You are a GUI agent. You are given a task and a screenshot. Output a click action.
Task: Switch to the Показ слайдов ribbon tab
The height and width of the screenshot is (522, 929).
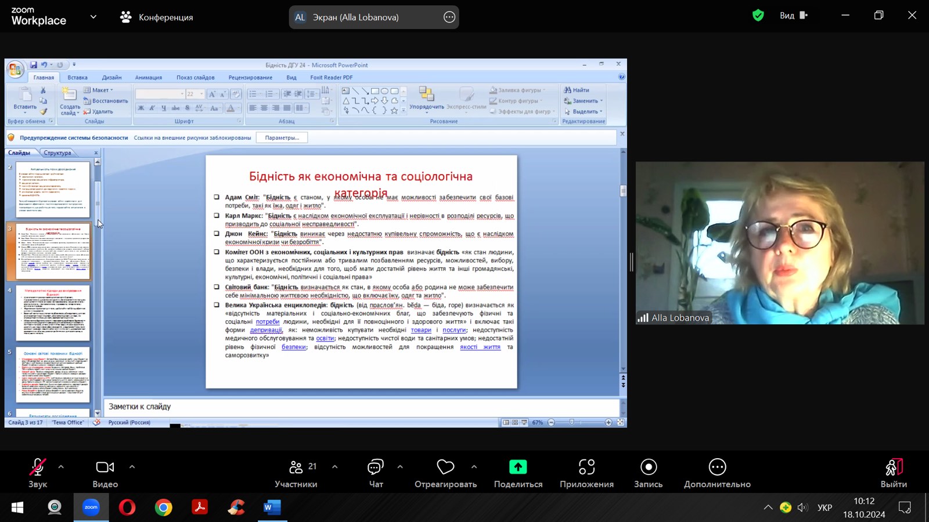(196, 77)
